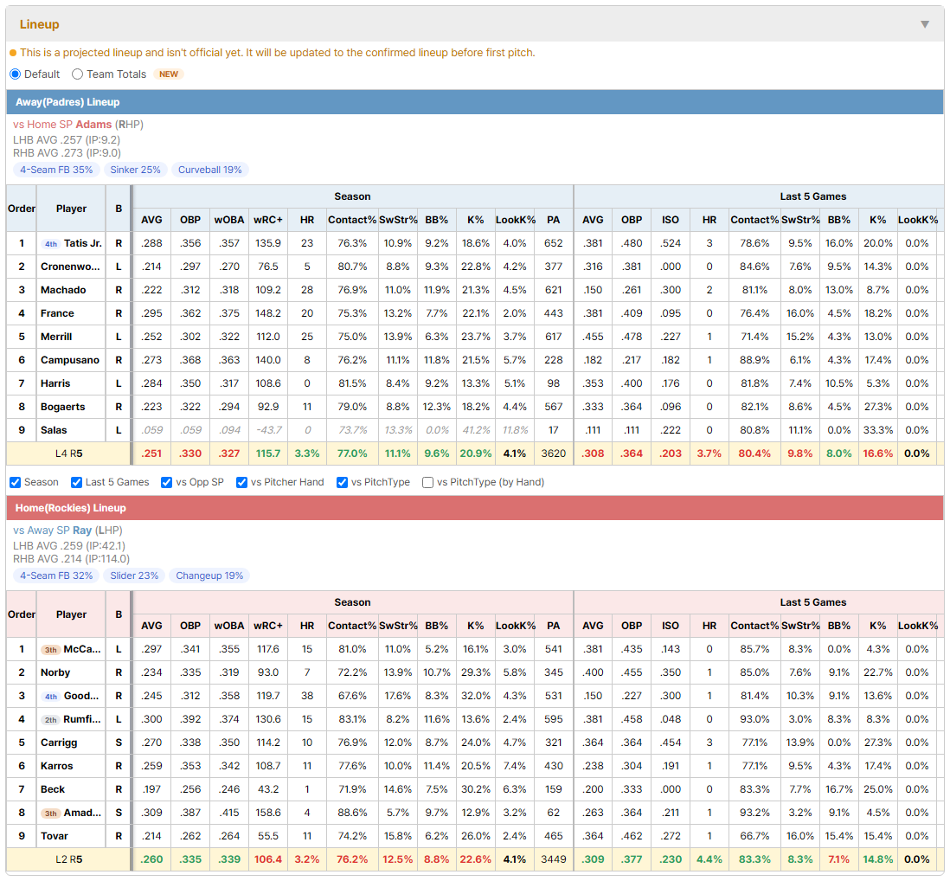950x881 pixels.
Task: Select the 4-Seam FB 35% pitch chip
Action: tap(56, 170)
